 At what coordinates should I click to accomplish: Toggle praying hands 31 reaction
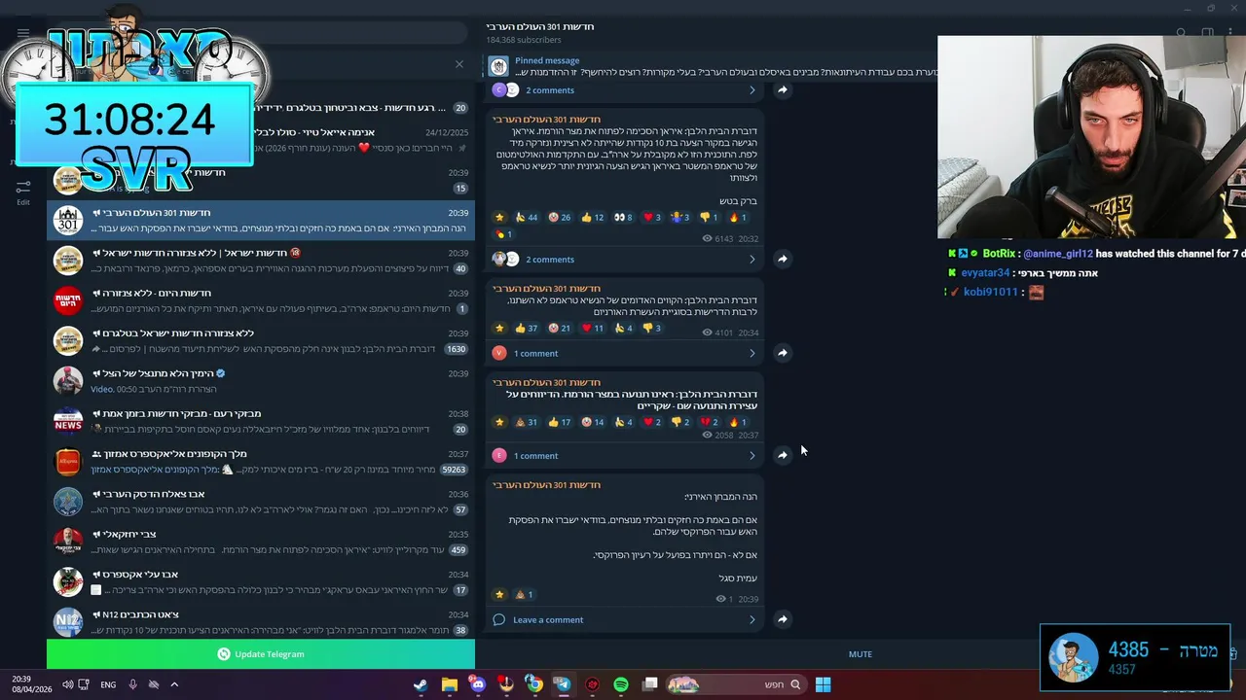coord(527,423)
